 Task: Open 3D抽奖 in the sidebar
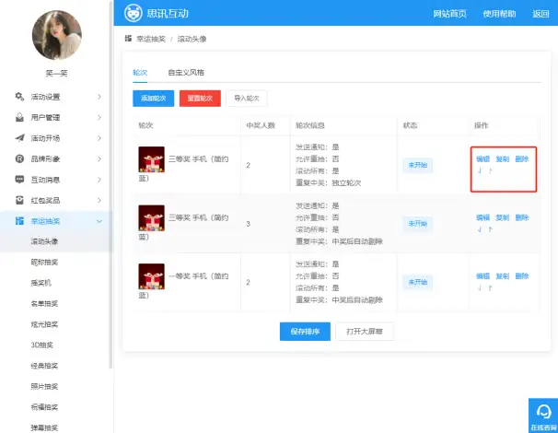pos(42,345)
